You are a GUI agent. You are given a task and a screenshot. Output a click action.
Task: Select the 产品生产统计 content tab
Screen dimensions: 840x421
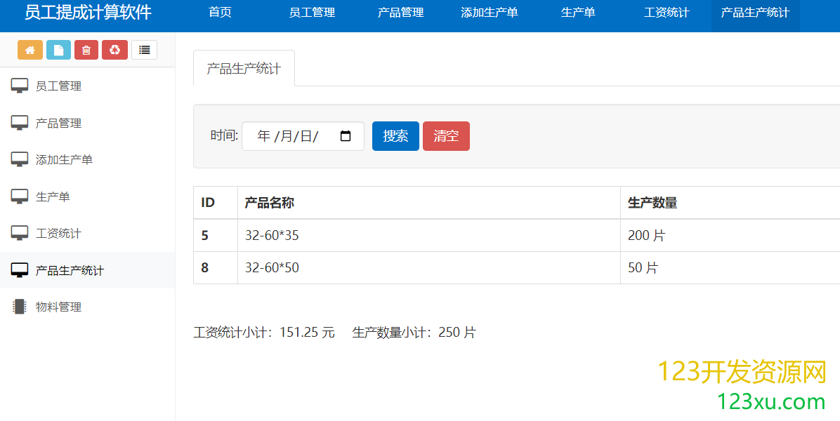[x=244, y=69]
